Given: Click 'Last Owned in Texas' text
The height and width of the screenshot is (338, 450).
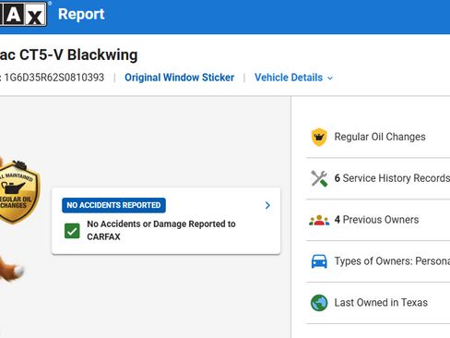Looking at the screenshot, I should tap(381, 303).
